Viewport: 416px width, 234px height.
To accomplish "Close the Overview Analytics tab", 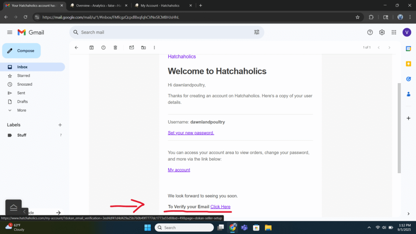I will 126,5.
